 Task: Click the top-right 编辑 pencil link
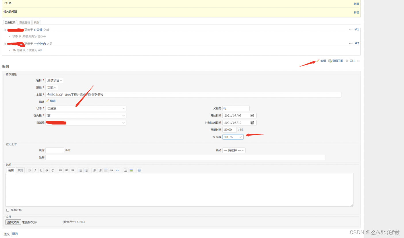[321, 61]
